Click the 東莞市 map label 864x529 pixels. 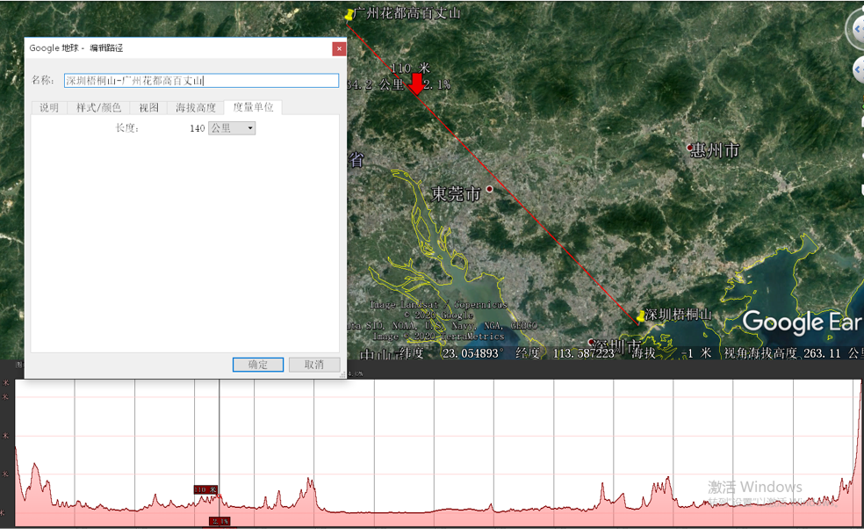[x=457, y=193]
